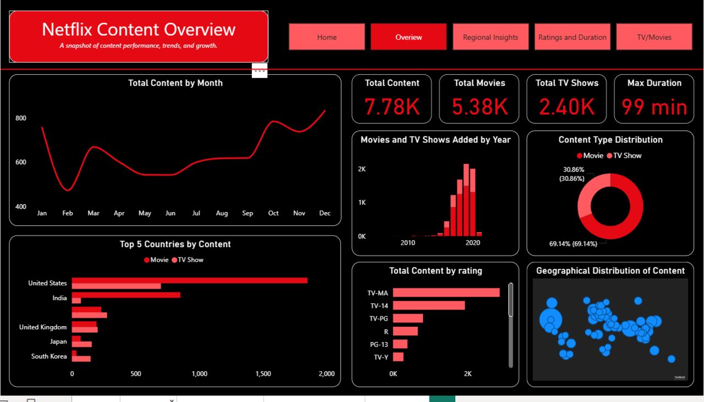The width and height of the screenshot is (704, 402).
Task: Click the Japan axis label
Action: point(58,342)
